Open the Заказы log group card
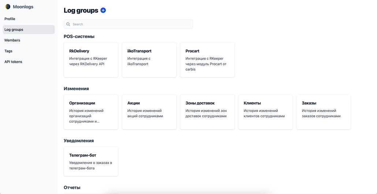Image resolution: width=377 pixels, height=194 pixels. coord(324,112)
